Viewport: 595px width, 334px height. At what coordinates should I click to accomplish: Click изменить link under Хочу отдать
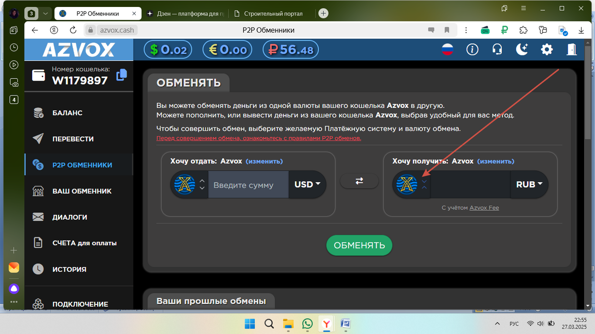click(x=264, y=161)
